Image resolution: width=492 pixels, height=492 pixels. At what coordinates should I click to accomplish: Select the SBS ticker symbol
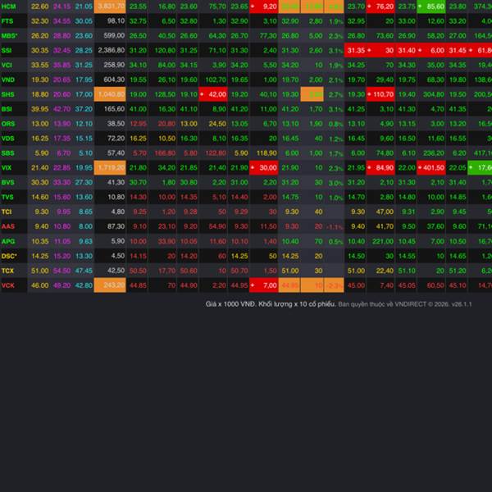coord(8,153)
